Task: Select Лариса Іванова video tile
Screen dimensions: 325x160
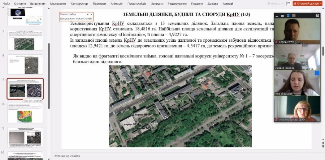Action: click(x=297, y=57)
